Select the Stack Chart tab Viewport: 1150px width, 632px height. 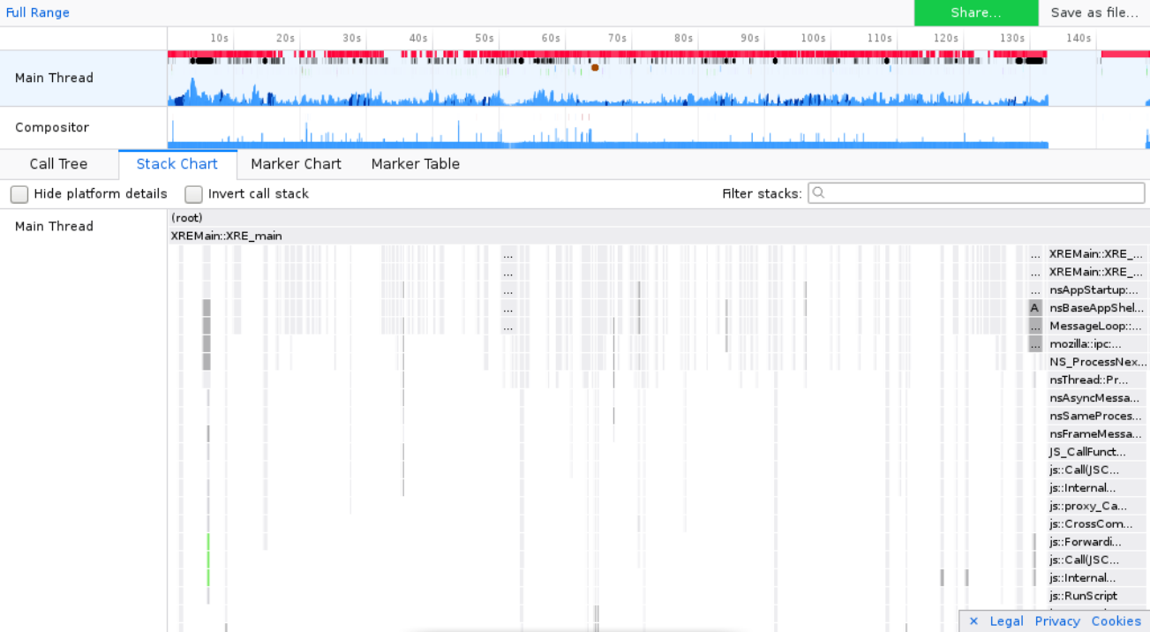177,164
